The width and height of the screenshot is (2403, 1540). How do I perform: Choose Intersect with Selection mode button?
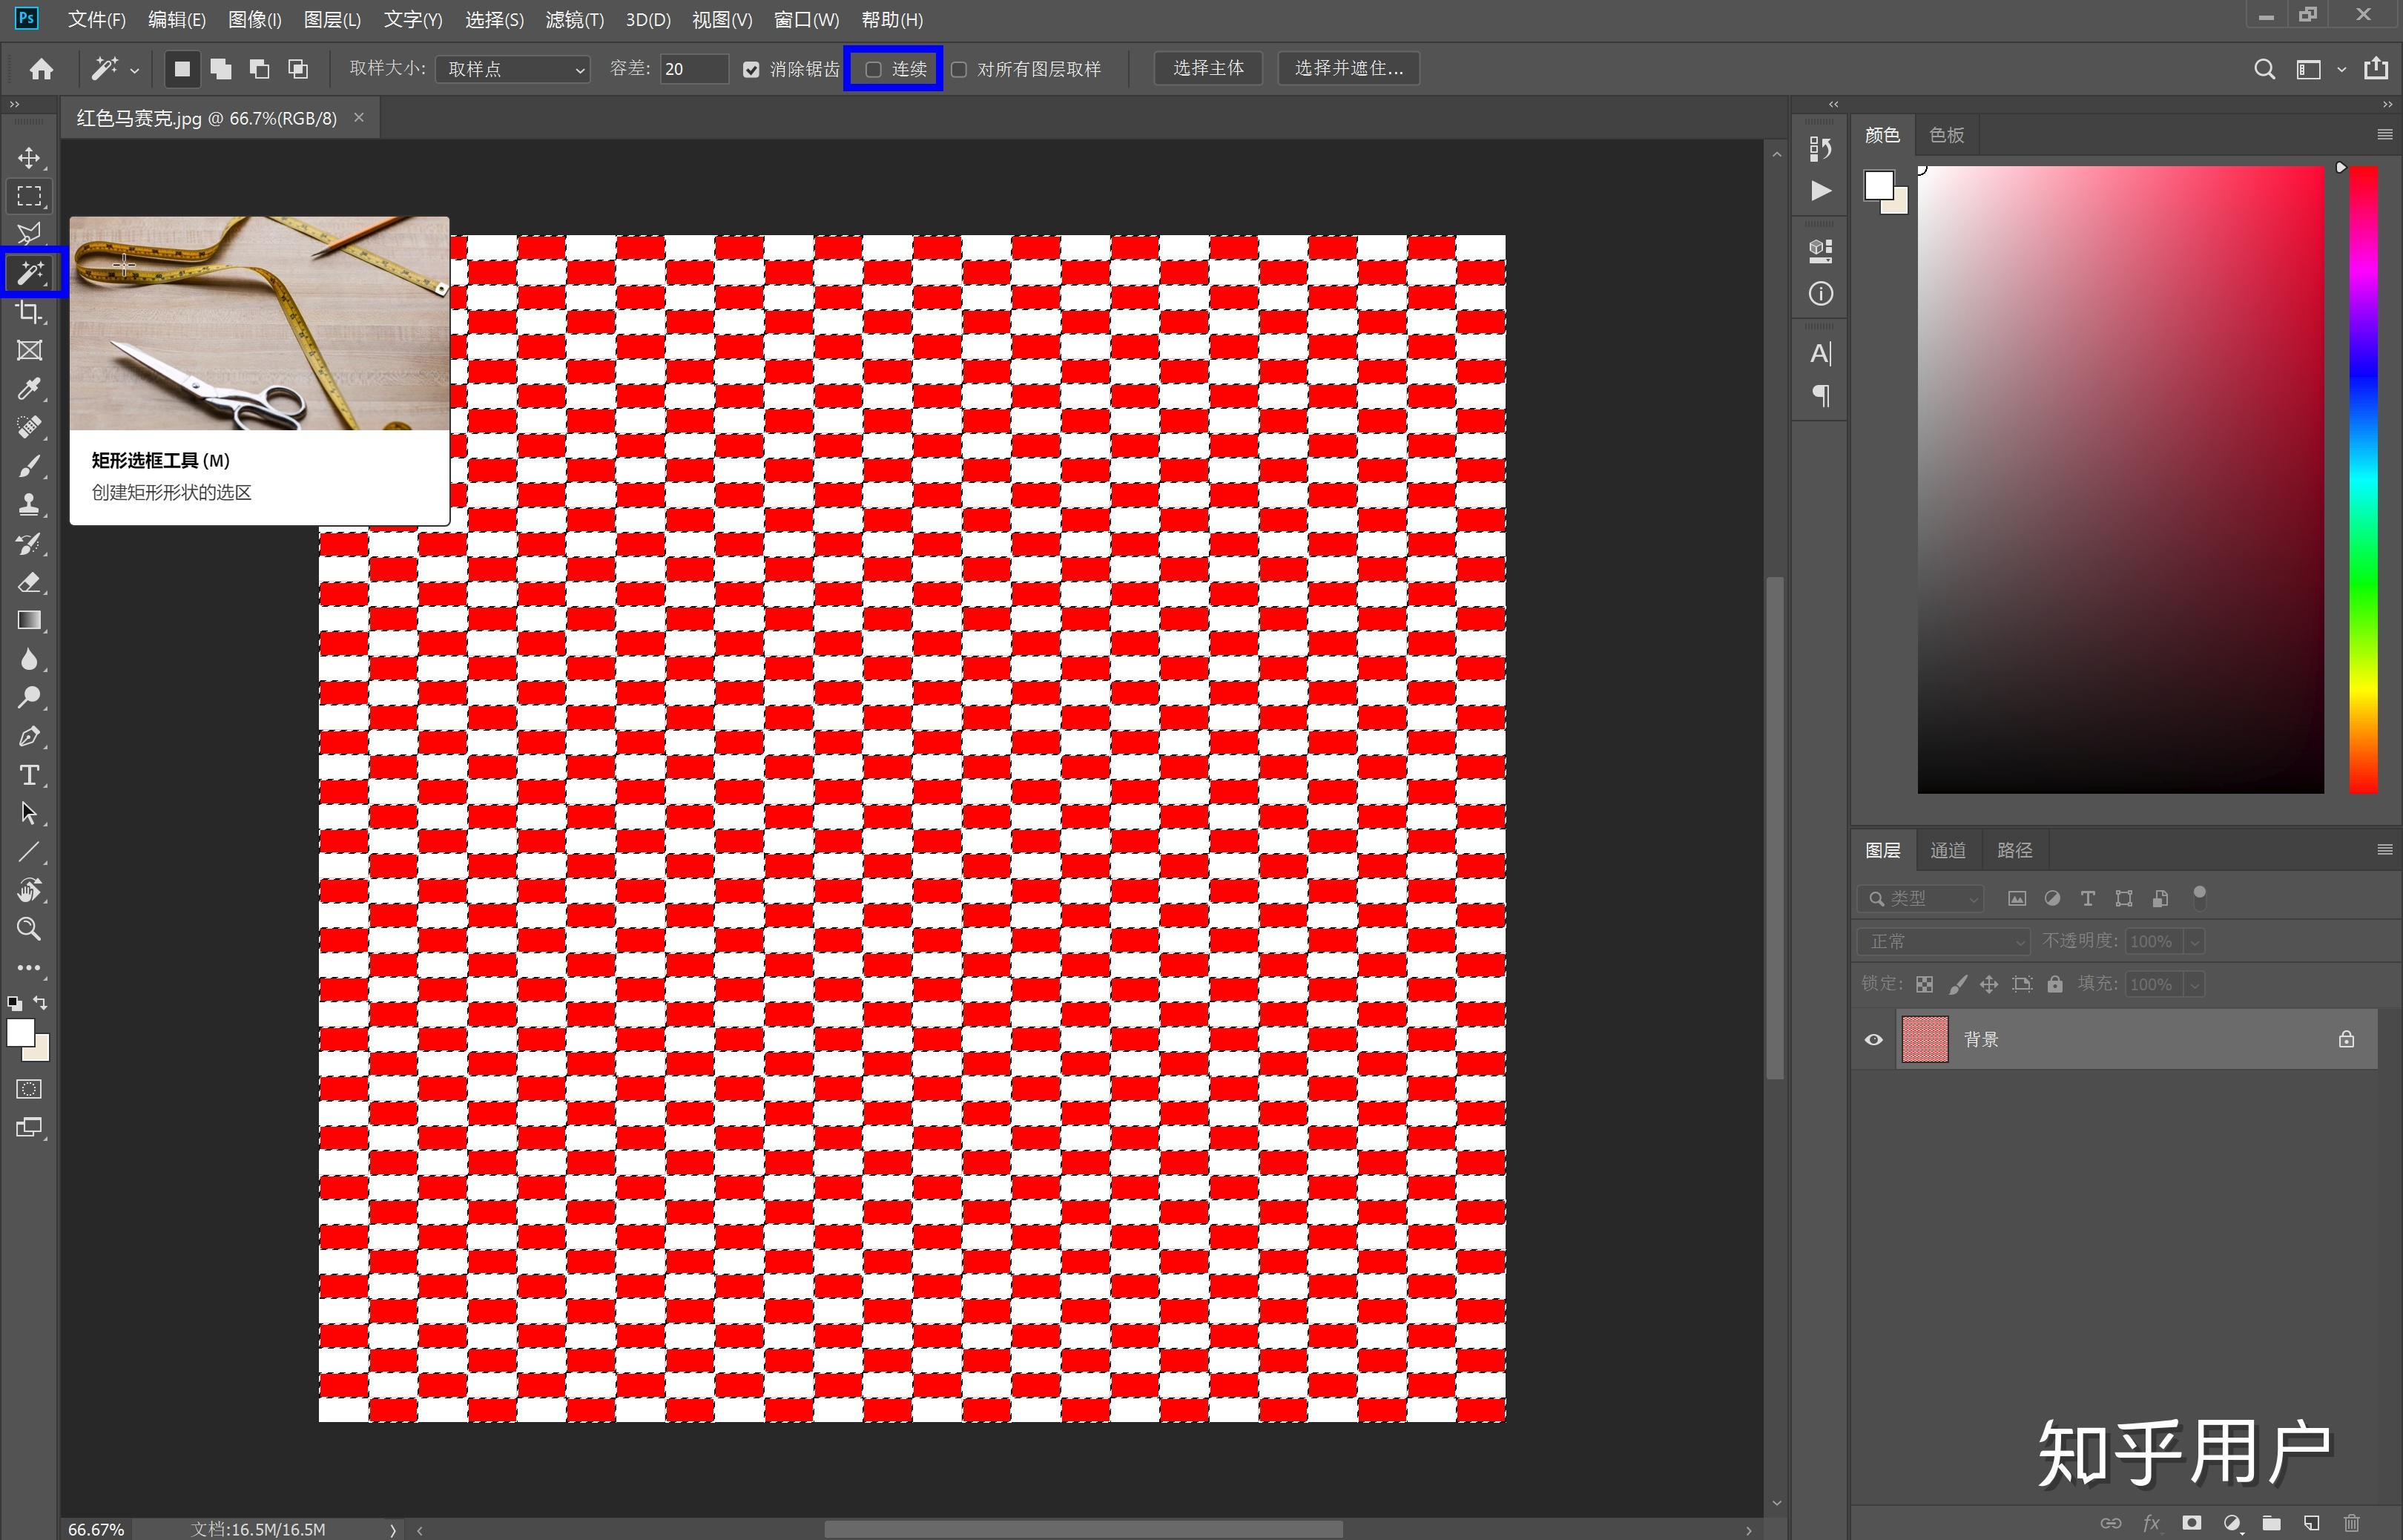click(298, 68)
